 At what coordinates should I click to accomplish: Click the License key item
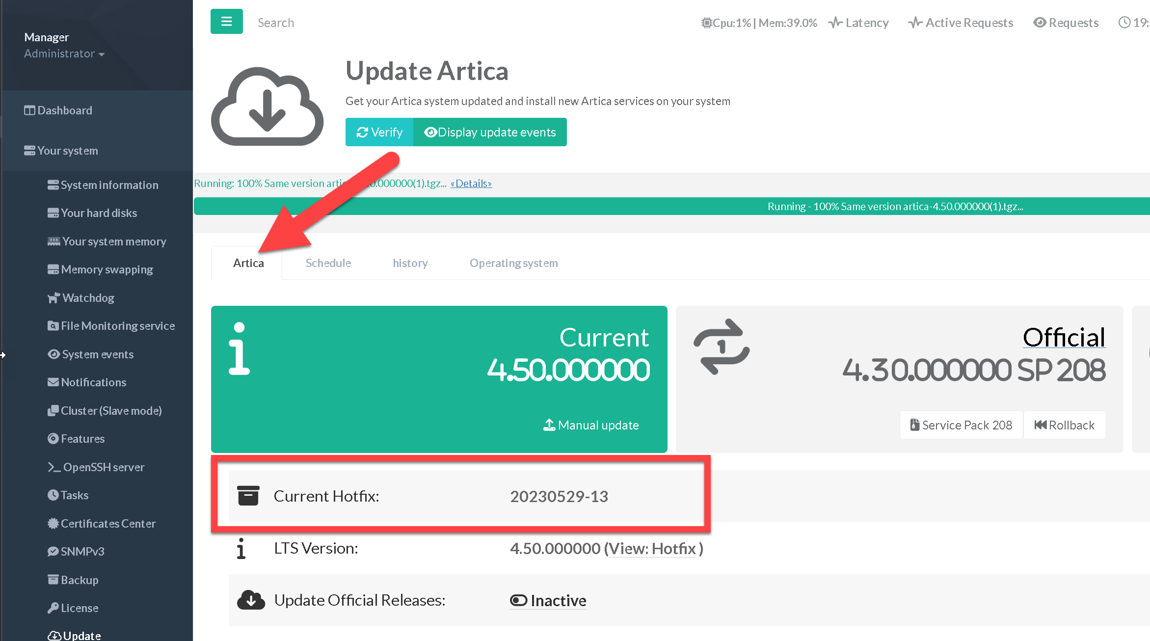coord(79,608)
